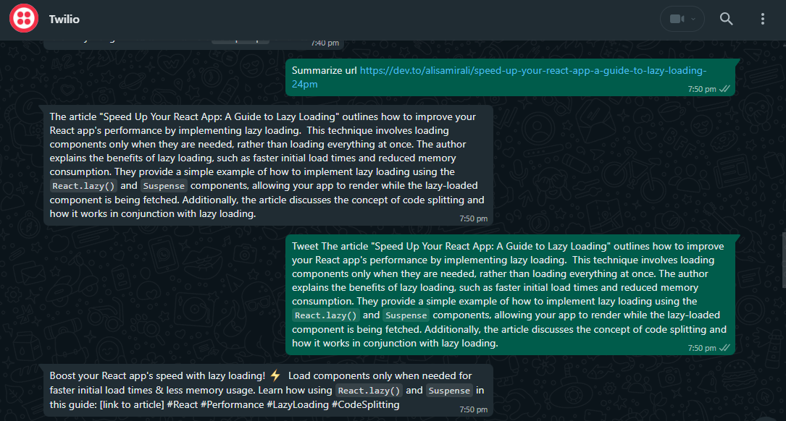786x421 pixels.
Task: Click read ticks on the Summarize url message
Action: click(x=724, y=89)
